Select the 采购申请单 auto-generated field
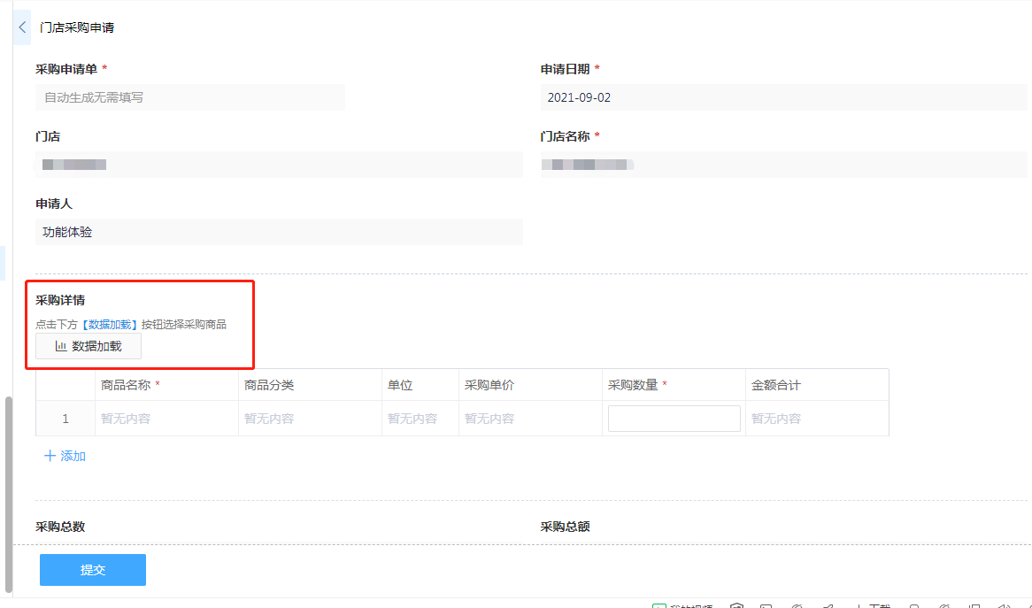1032x608 pixels. coord(190,97)
